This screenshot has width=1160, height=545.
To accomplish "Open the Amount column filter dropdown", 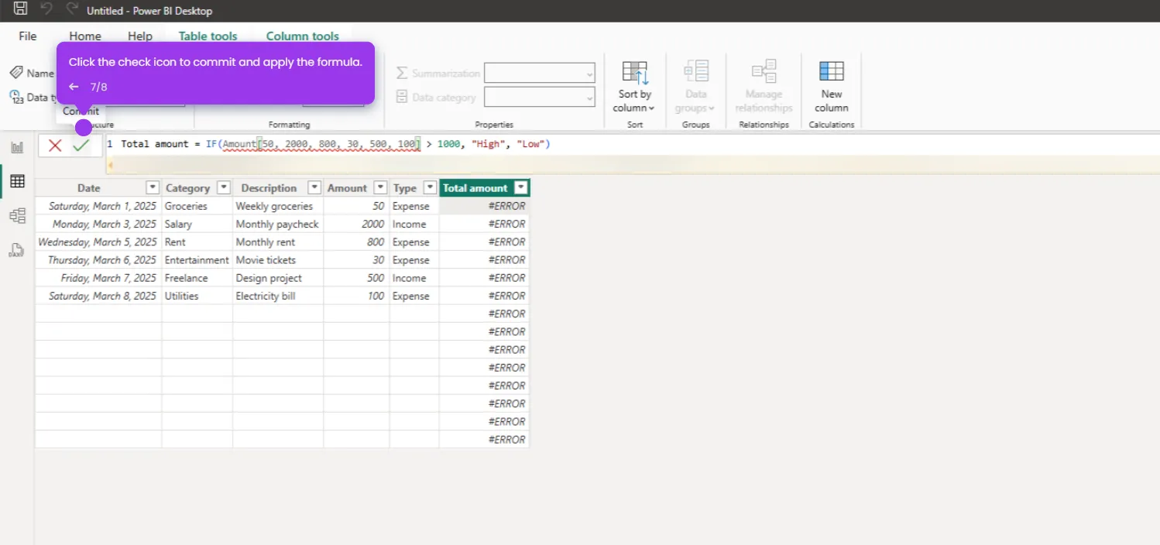I will tap(380, 187).
